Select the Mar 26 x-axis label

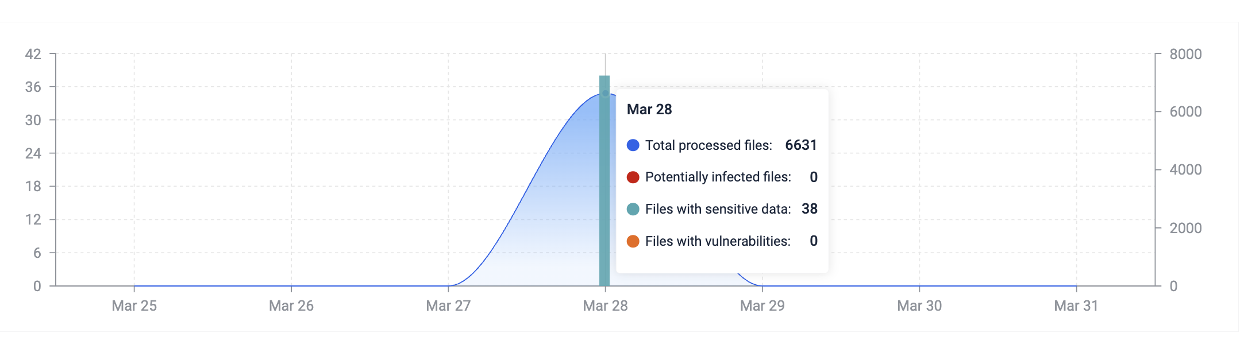[291, 306]
